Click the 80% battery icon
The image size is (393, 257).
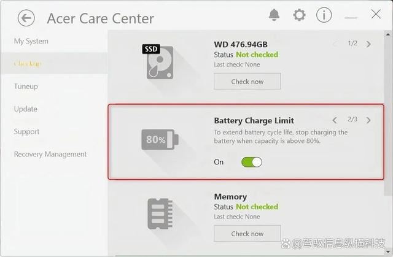click(159, 140)
